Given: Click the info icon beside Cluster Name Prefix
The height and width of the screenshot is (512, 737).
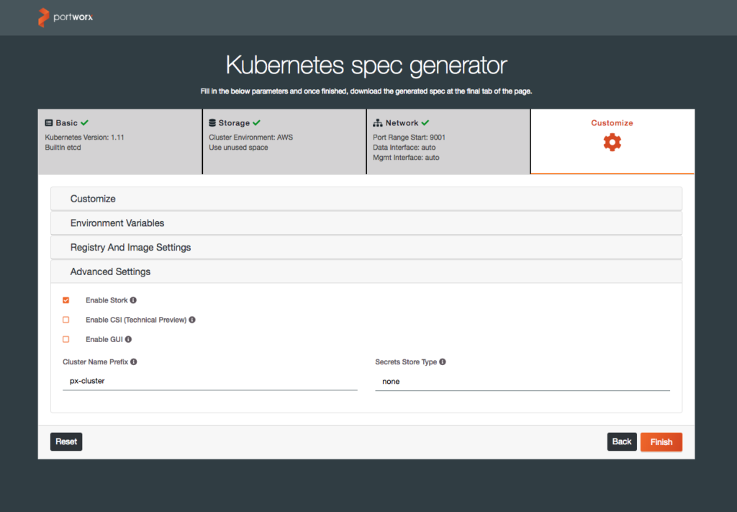Looking at the screenshot, I should pos(134,362).
